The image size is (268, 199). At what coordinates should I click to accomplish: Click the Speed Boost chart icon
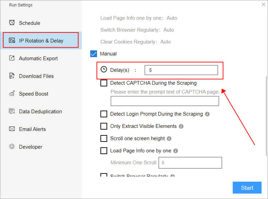[x=12, y=94]
